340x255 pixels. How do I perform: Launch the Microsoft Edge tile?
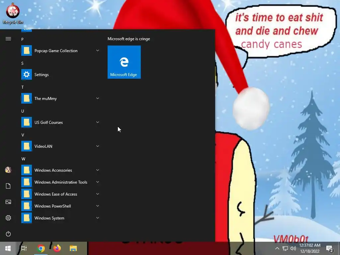[124, 62]
